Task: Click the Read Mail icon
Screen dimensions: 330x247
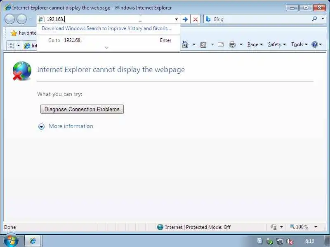Action: (x=221, y=44)
